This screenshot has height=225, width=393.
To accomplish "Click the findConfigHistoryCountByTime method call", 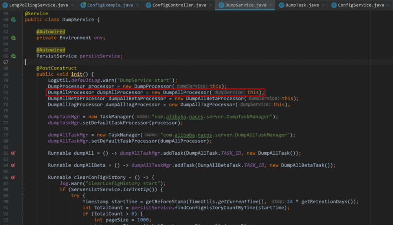I will (x=215, y=208).
